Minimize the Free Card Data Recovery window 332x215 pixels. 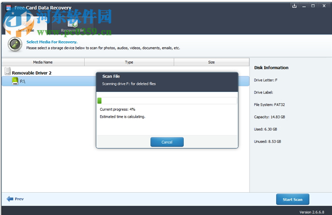pos(304,6)
